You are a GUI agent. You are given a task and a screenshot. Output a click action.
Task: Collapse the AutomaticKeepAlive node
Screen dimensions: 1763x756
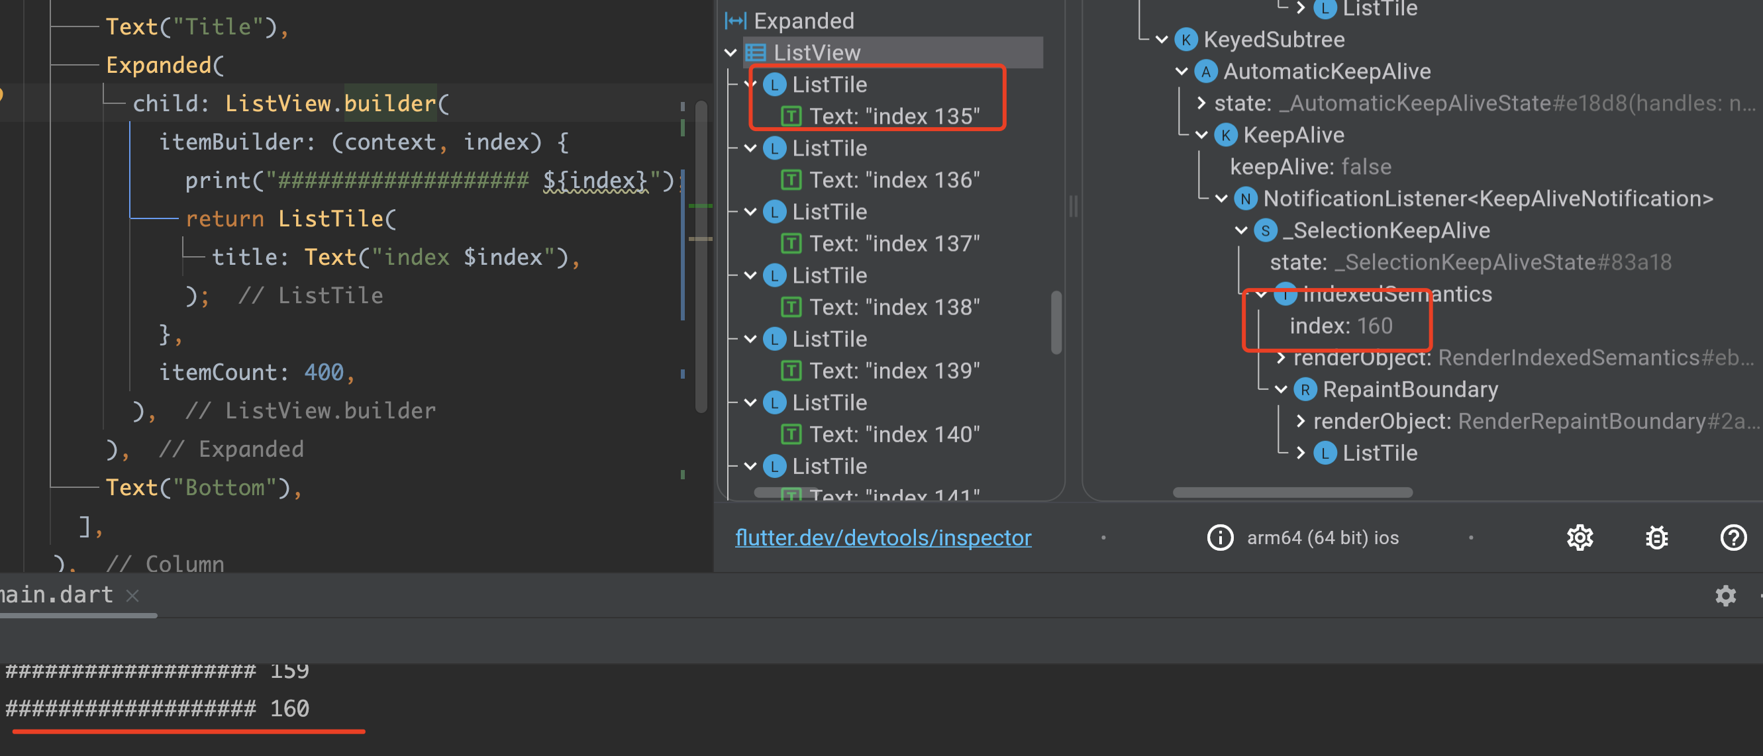(x=1182, y=71)
